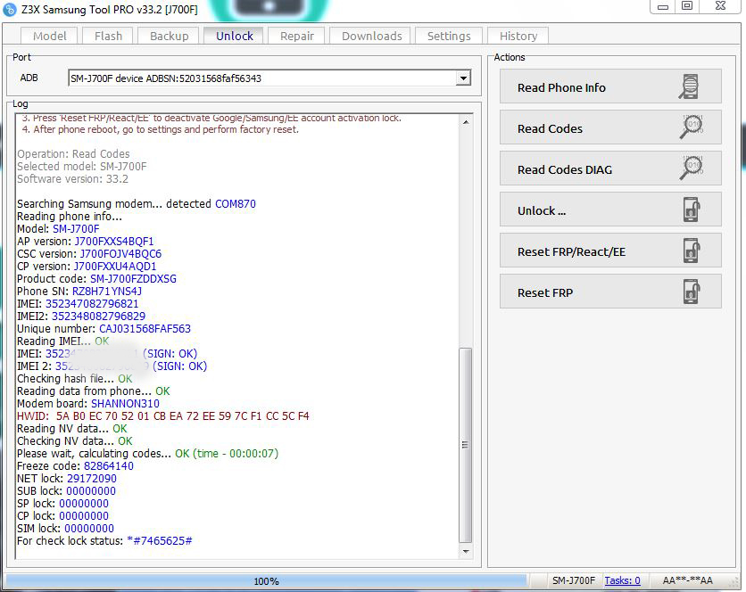Click the Modem board SHANNON310 value
This screenshot has width=746, height=592.
pyautogui.click(x=125, y=404)
